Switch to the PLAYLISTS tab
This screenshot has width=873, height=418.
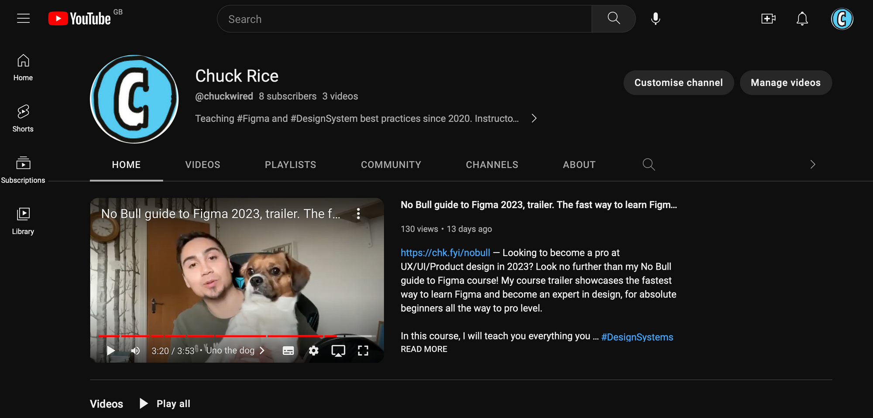290,164
